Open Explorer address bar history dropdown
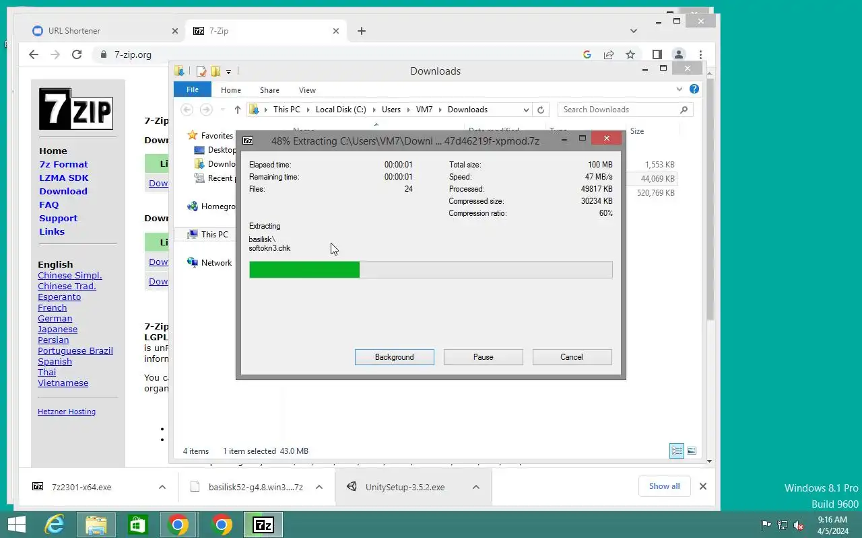Image resolution: width=862 pixels, height=538 pixels. (526, 110)
